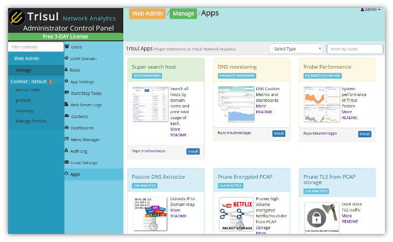Select Manage in left sidebar

coord(36,70)
